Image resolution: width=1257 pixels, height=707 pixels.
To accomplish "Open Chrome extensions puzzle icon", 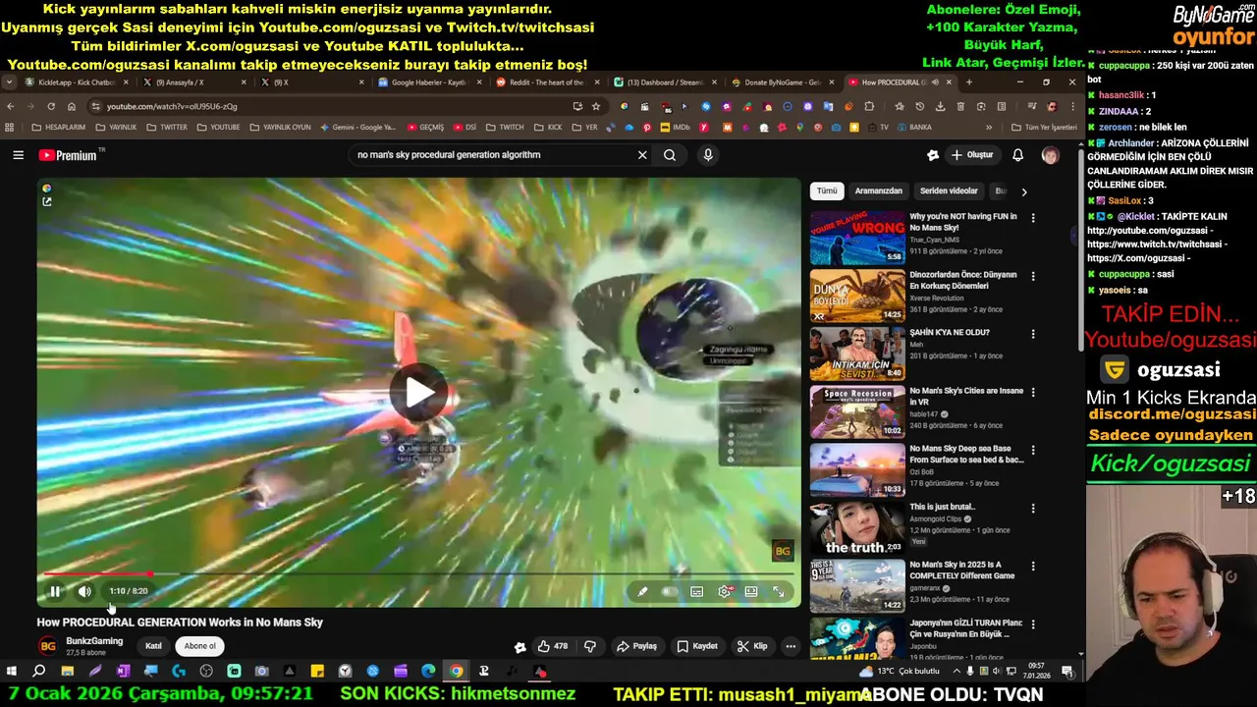I will (x=869, y=106).
